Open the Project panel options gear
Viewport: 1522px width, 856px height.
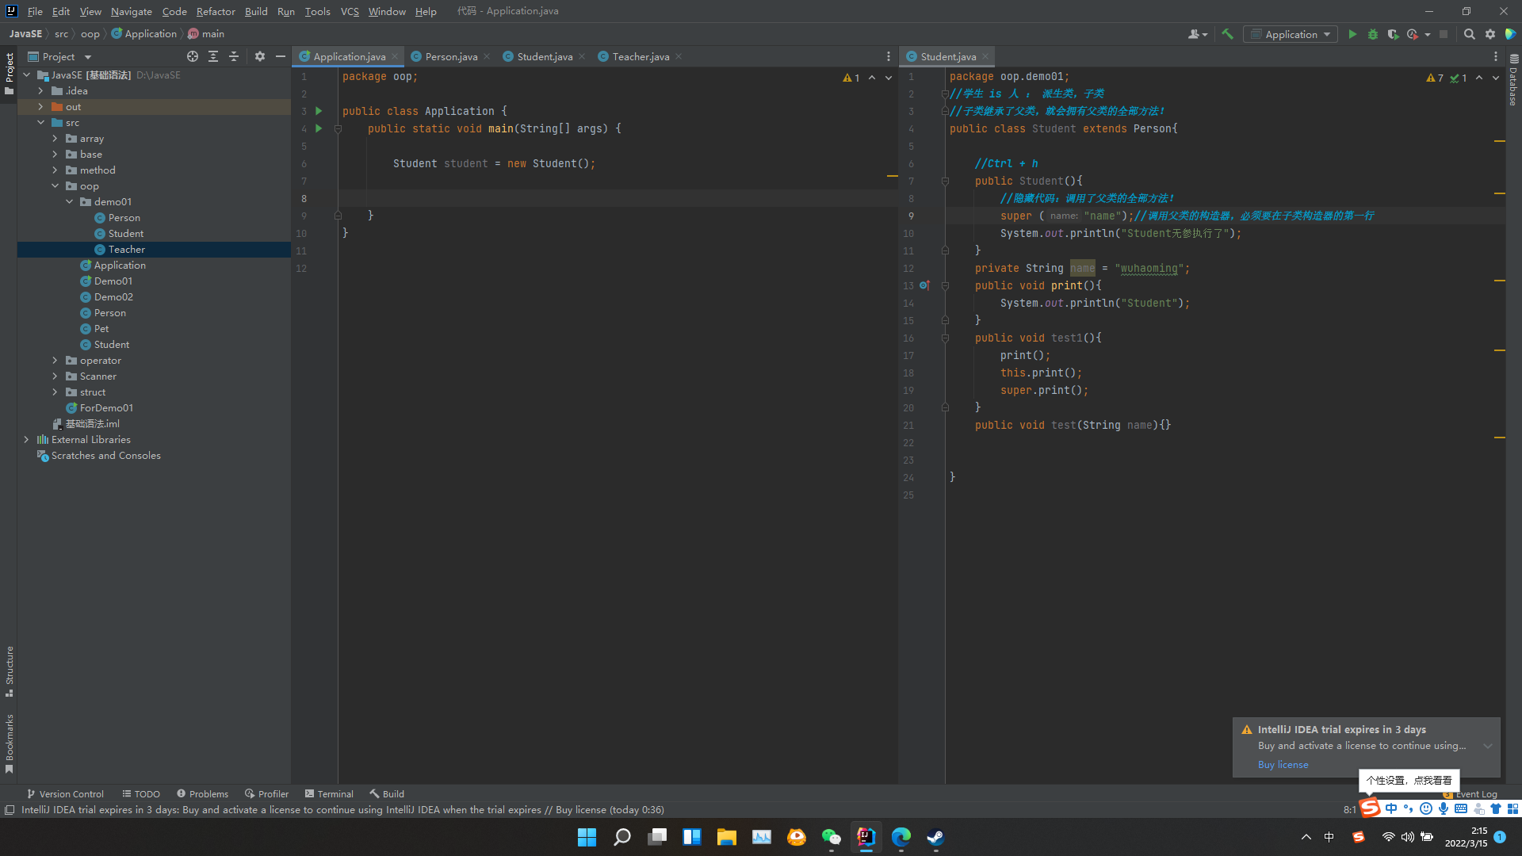coord(260,56)
